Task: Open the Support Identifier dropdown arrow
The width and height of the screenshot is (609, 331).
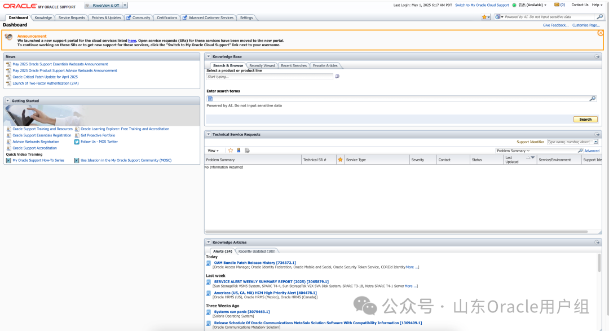Action: 596,142
